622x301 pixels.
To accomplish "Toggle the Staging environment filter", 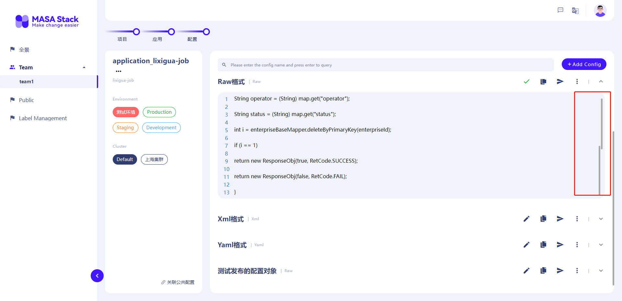I will [125, 127].
